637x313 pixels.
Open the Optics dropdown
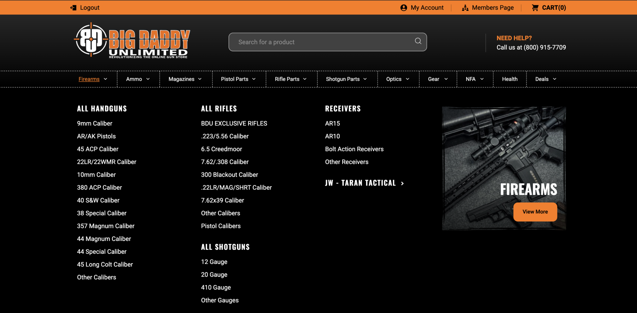pyautogui.click(x=398, y=79)
